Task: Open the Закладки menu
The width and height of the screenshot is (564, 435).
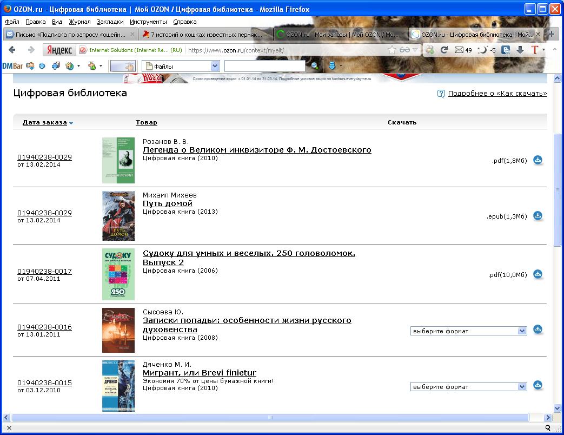Action: [x=110, y=22]
